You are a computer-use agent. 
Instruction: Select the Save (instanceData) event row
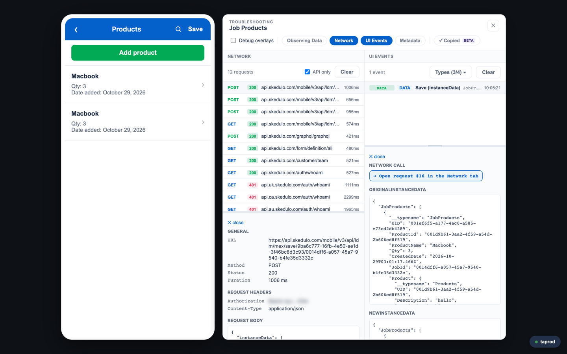click(x=435, y=88)
